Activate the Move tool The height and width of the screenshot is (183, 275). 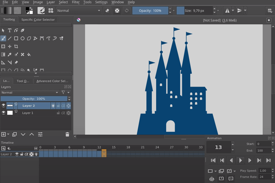click(x=10, y=46)
